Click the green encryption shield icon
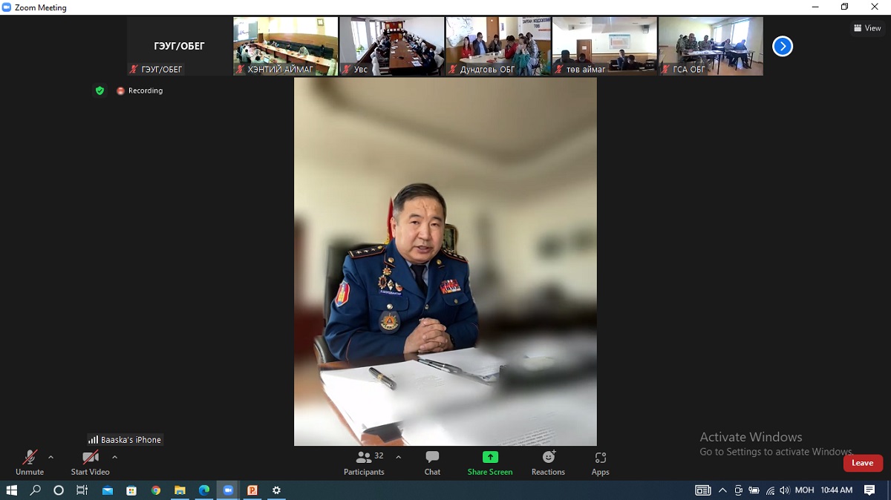The height and width of the screenshot is (500, 891). coord(99,91)
